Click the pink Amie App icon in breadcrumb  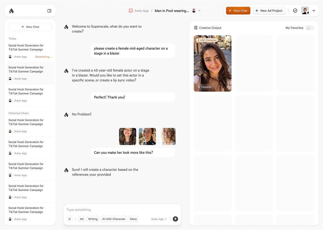click(131, 10)
